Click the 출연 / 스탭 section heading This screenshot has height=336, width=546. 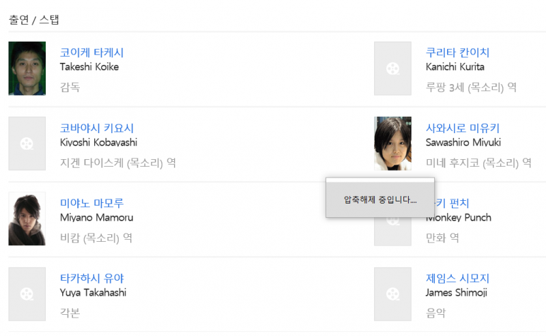[34, 20]
